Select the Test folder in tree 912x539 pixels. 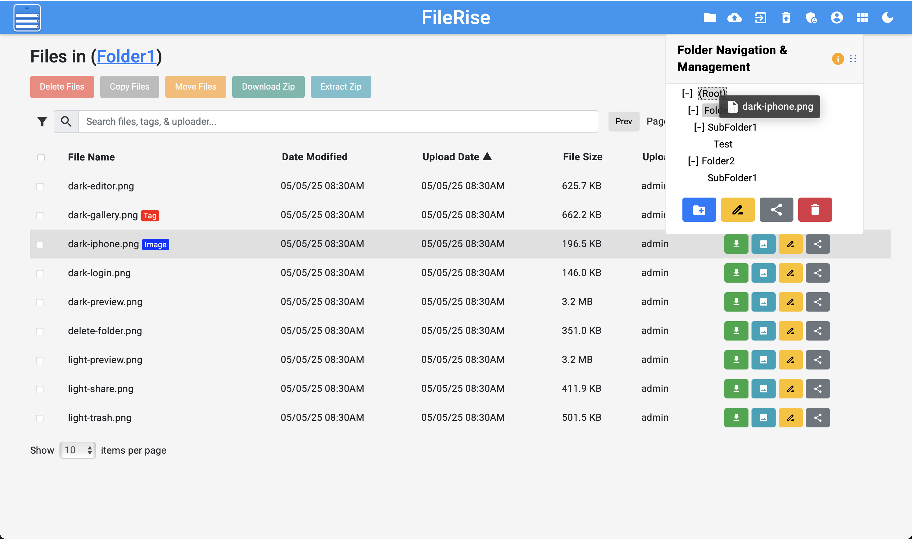click(x=723, y=144)
